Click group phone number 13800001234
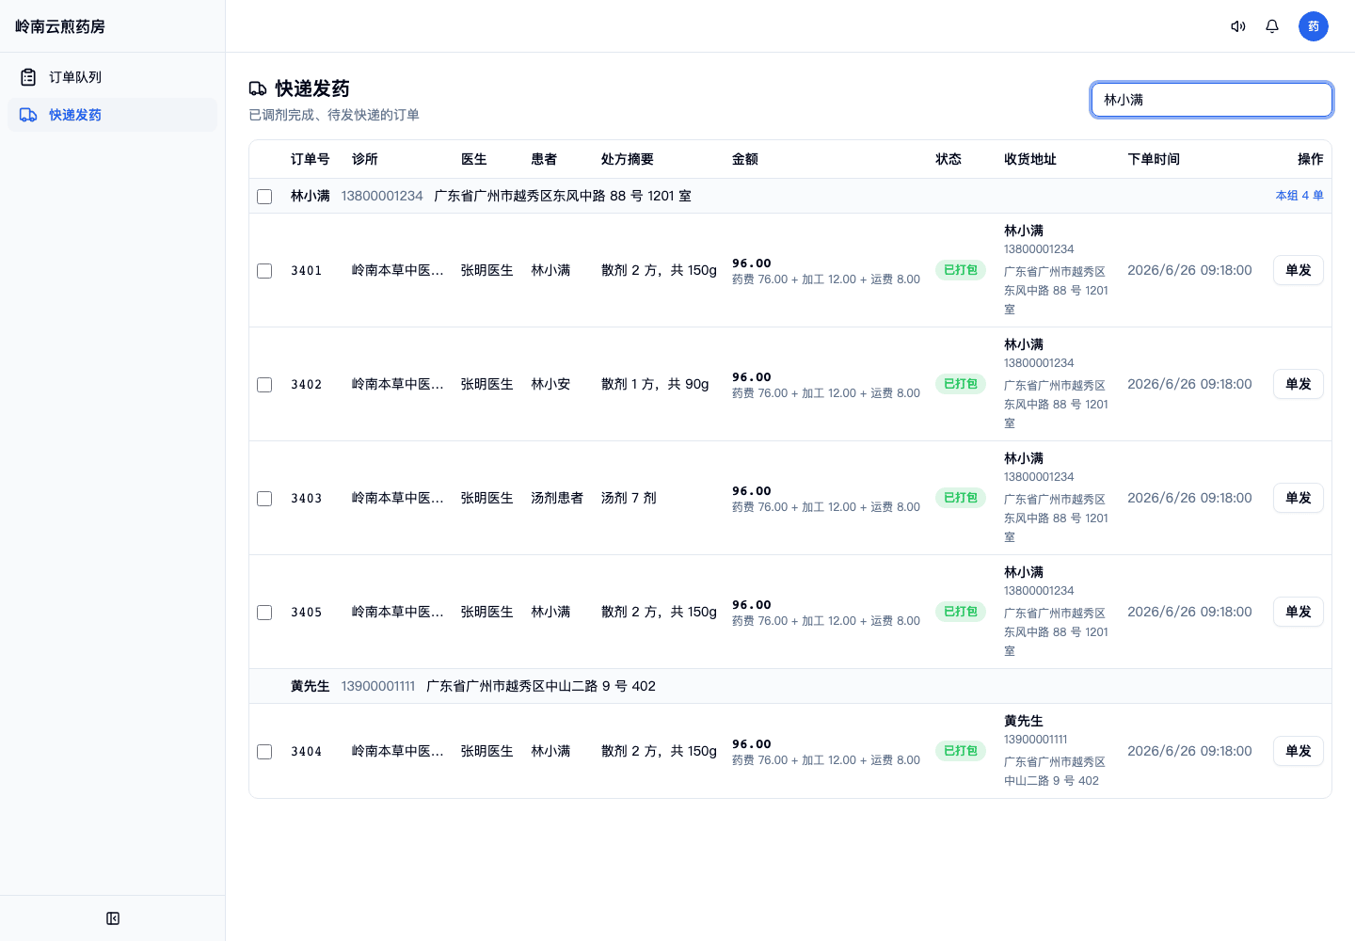The height and width of the screenshot is (941, 1355). tap(382, 196)
